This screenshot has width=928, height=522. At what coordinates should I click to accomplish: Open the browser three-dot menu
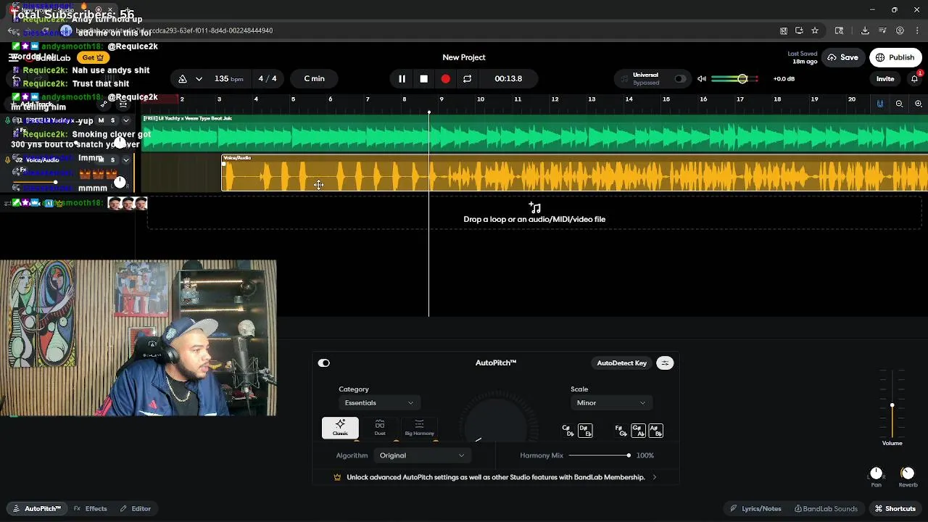click(917, 30)
